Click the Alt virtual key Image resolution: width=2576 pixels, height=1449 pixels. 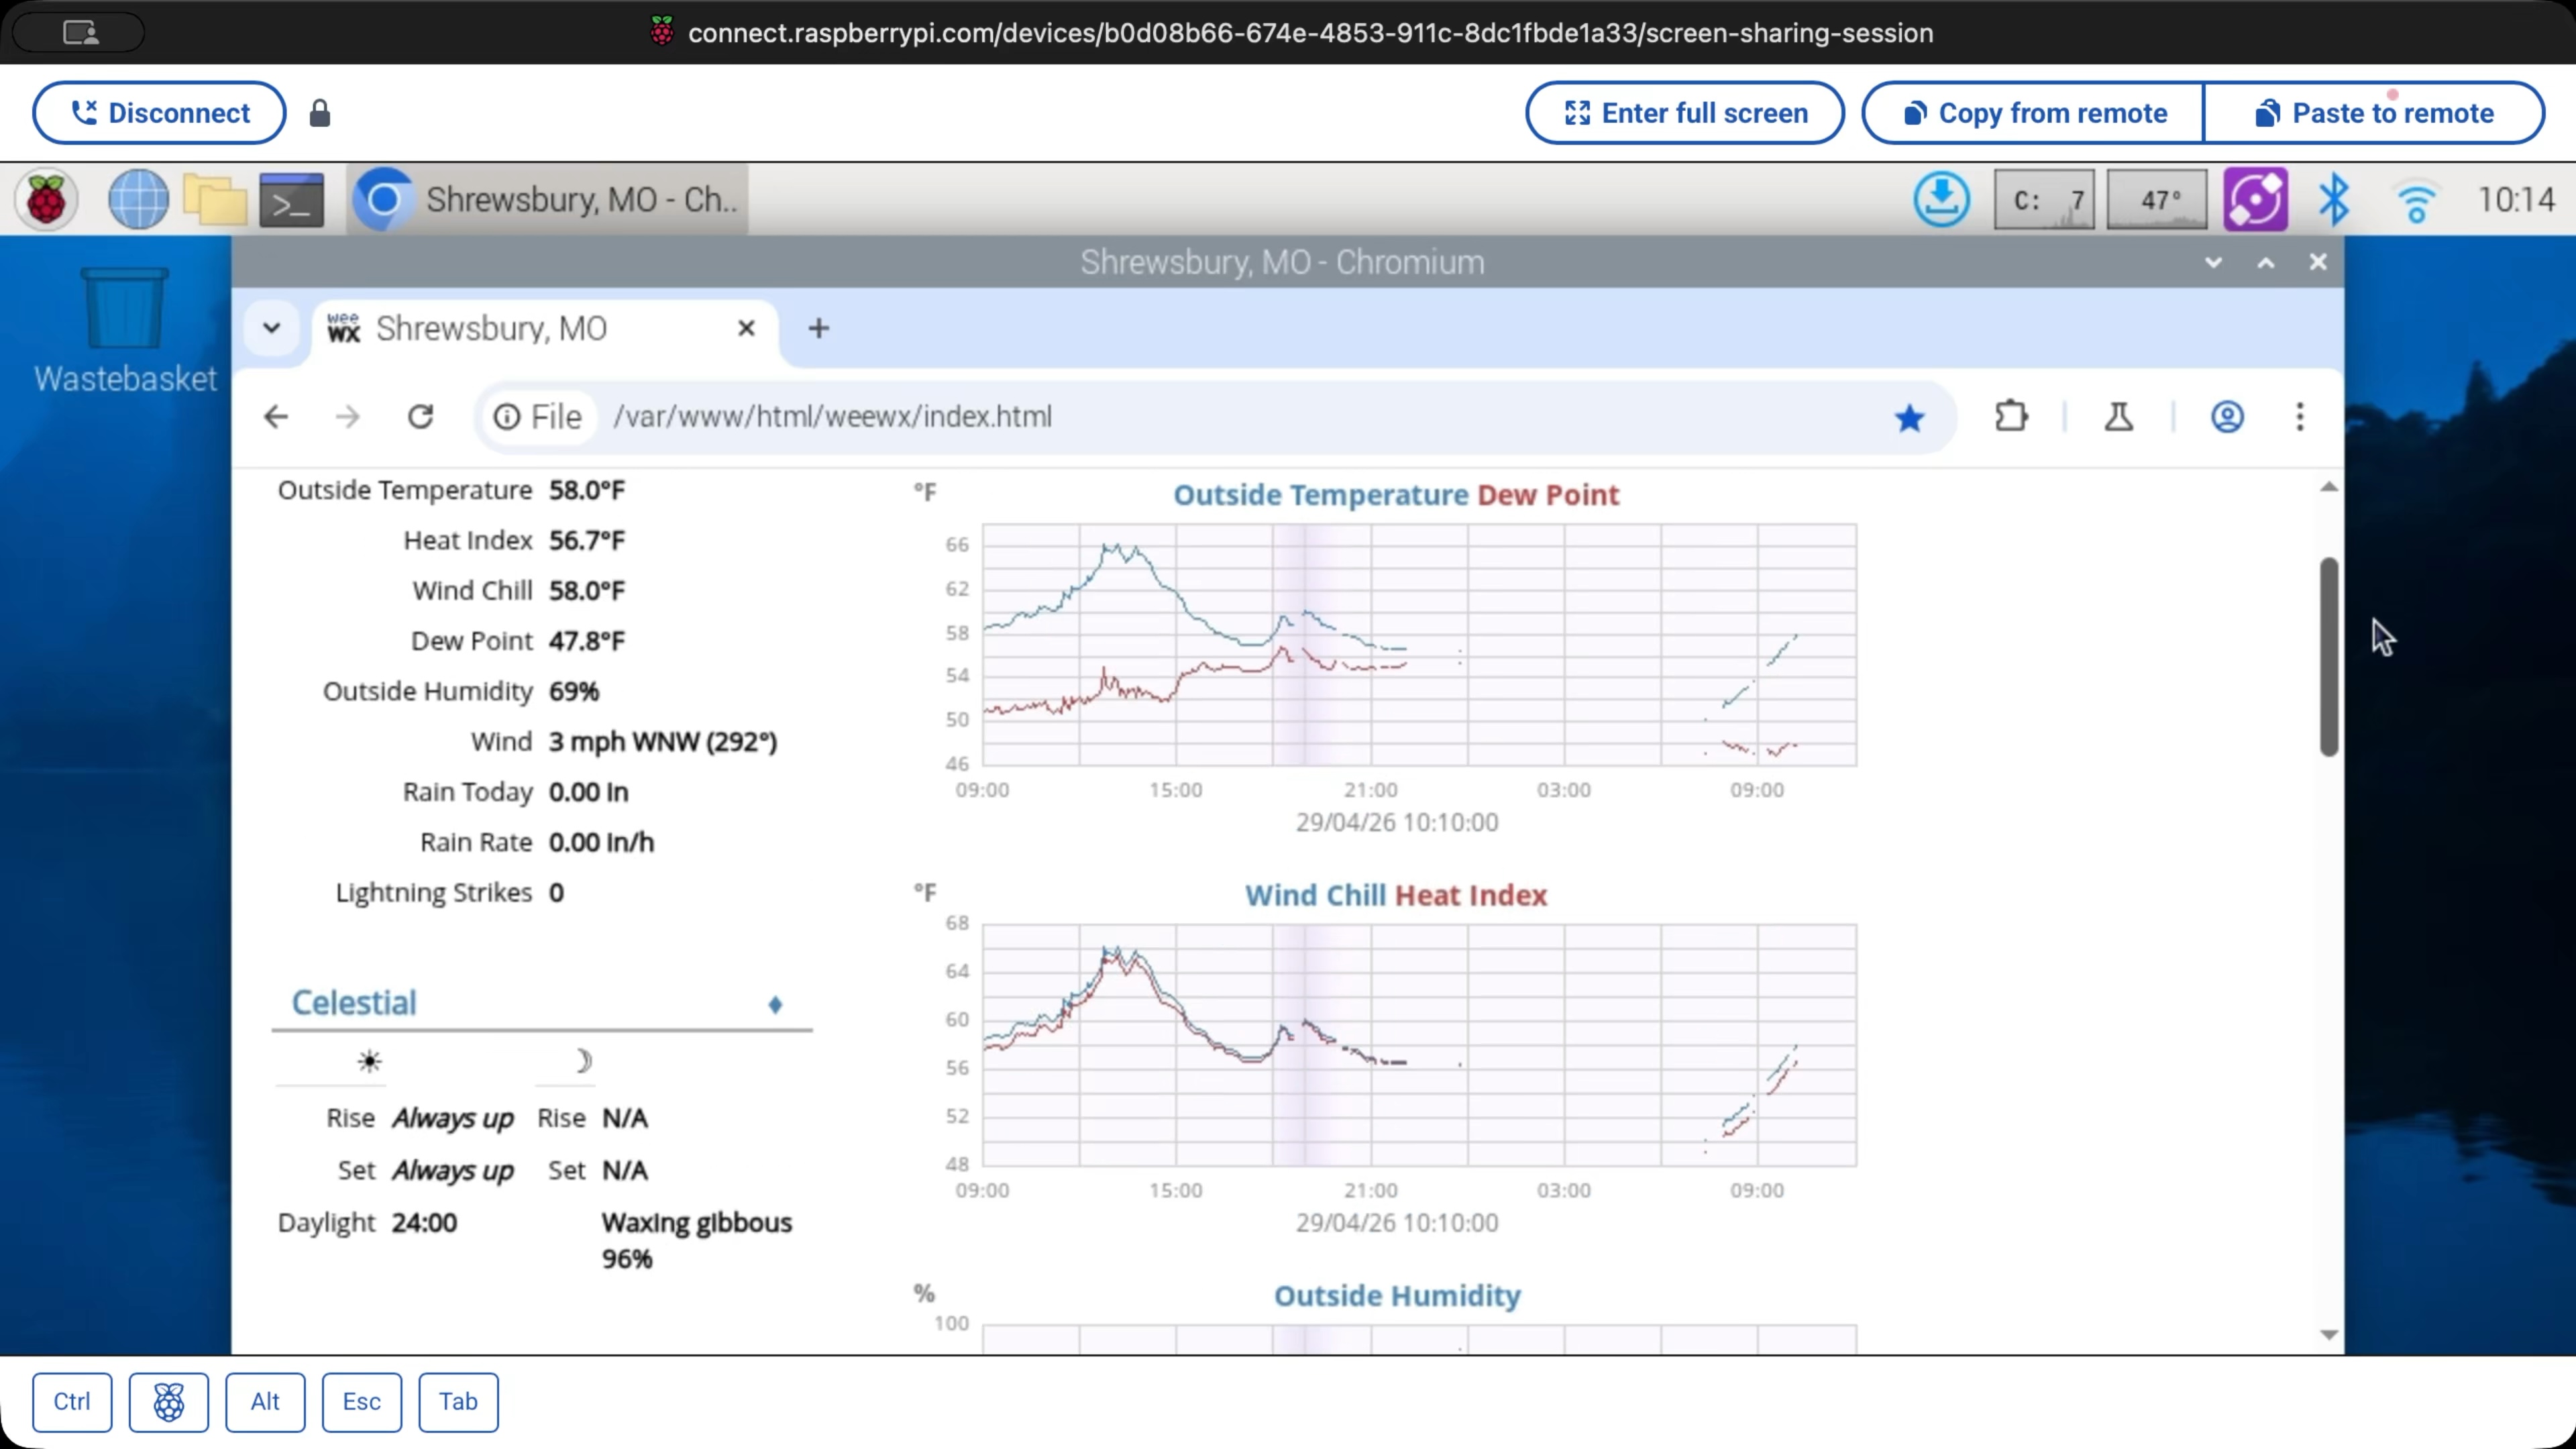coord(265,1401)
